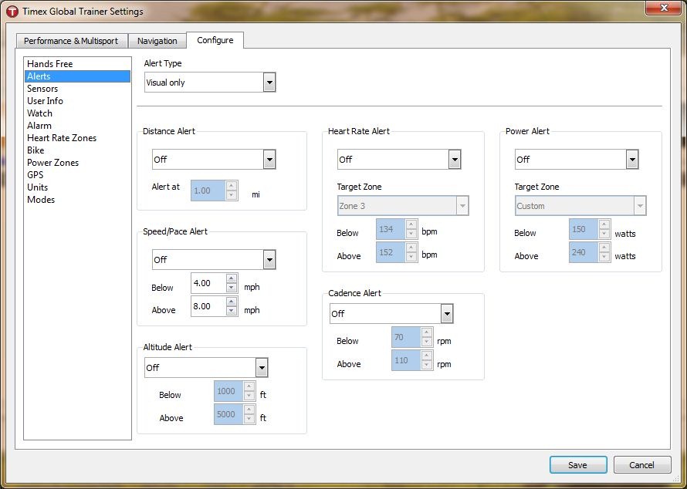Click the Distance 'Alert at' value field

click(x=208, y=191)
